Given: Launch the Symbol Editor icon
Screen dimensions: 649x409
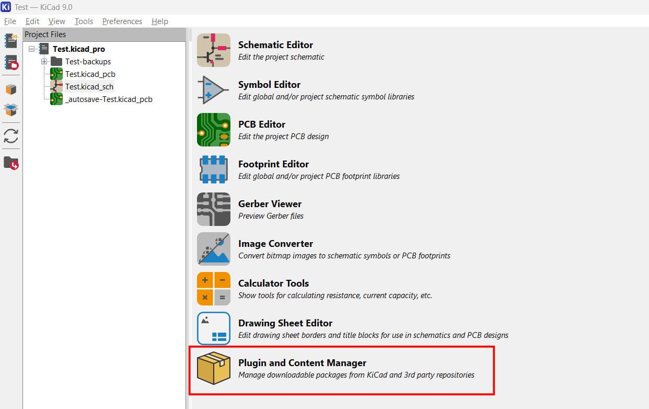Looking at the screenshot, I should (214, 90).
